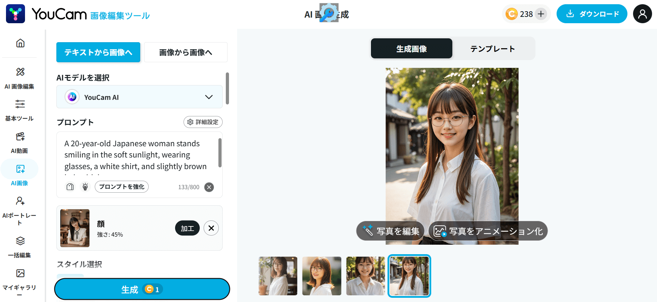Open the user profile avatar
657x302 pixels.
(643, 14)
